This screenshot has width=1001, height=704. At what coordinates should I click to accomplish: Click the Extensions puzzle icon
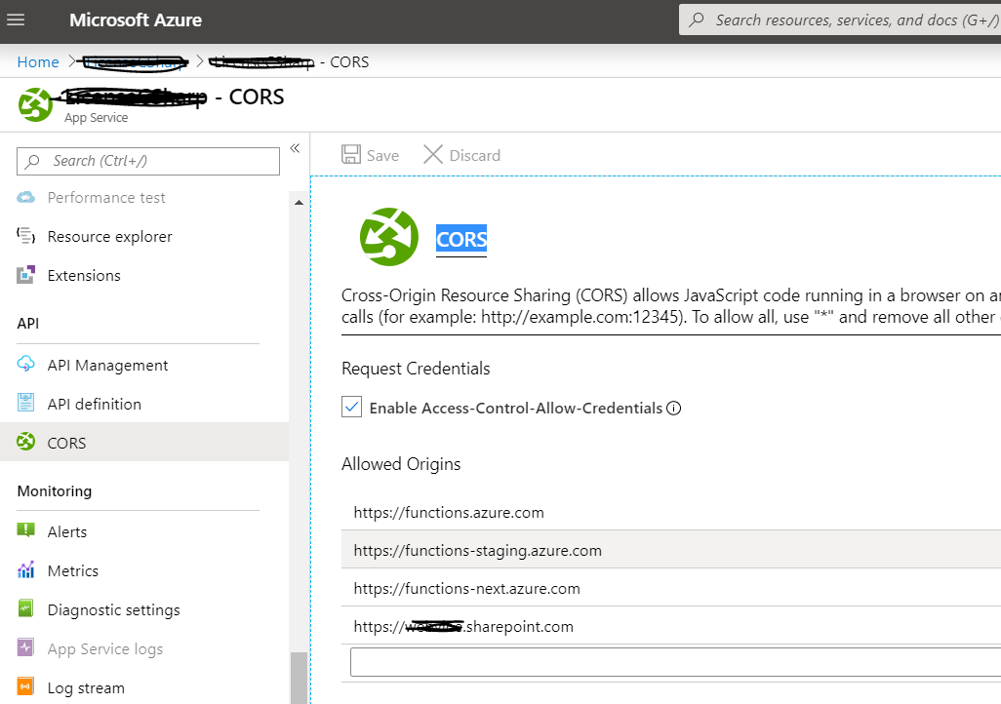[26, 275]
